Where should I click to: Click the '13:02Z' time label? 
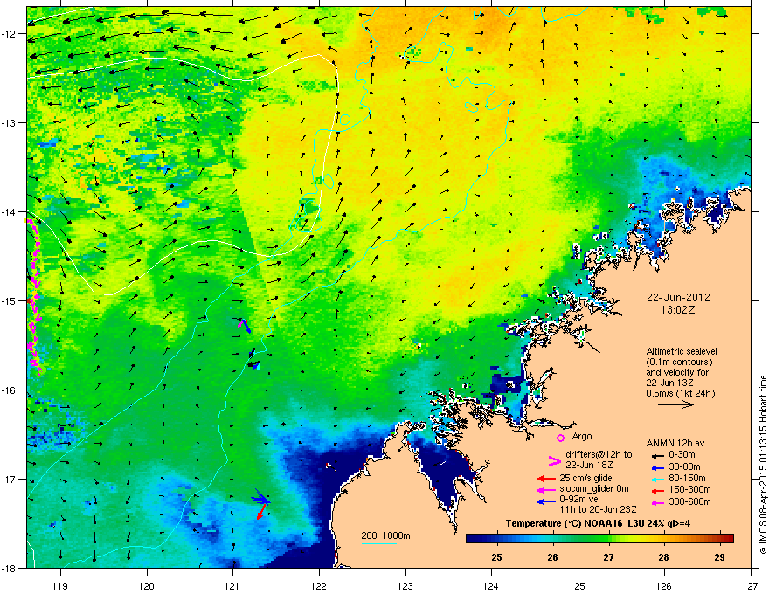click(678, 310)
